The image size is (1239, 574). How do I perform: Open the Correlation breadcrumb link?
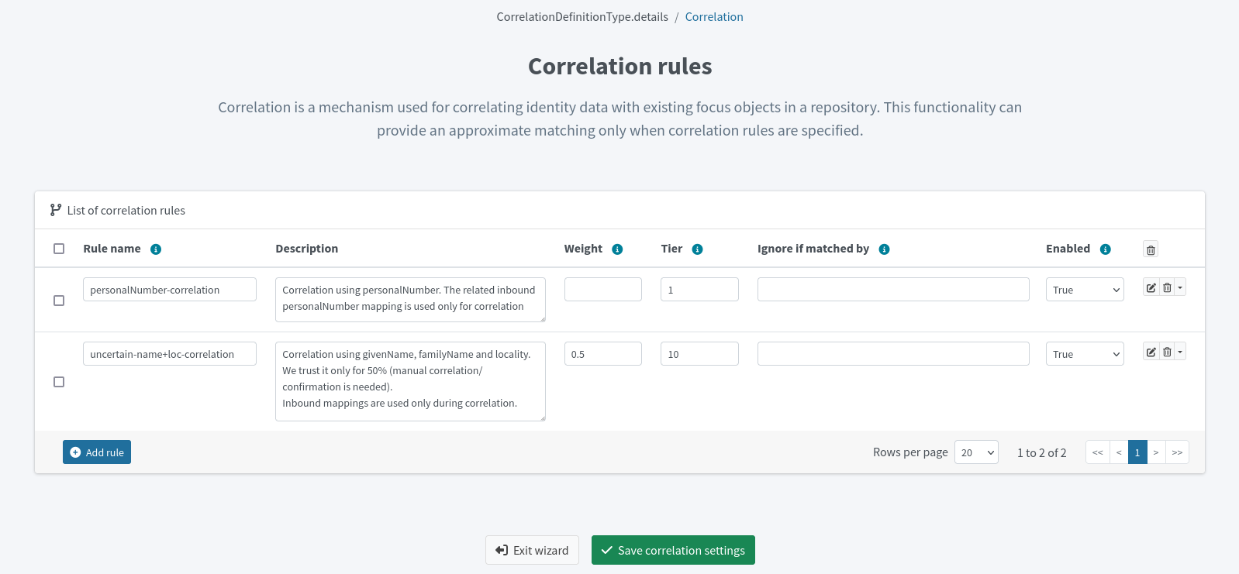[714, 16]
